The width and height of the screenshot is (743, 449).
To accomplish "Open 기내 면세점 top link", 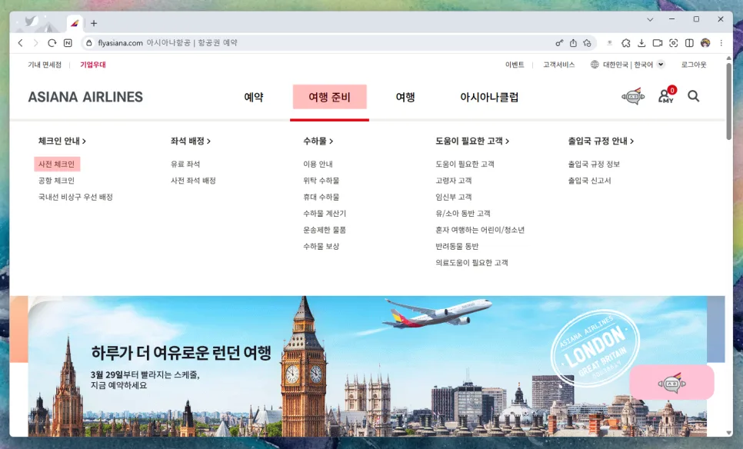I will click(45, 65).
